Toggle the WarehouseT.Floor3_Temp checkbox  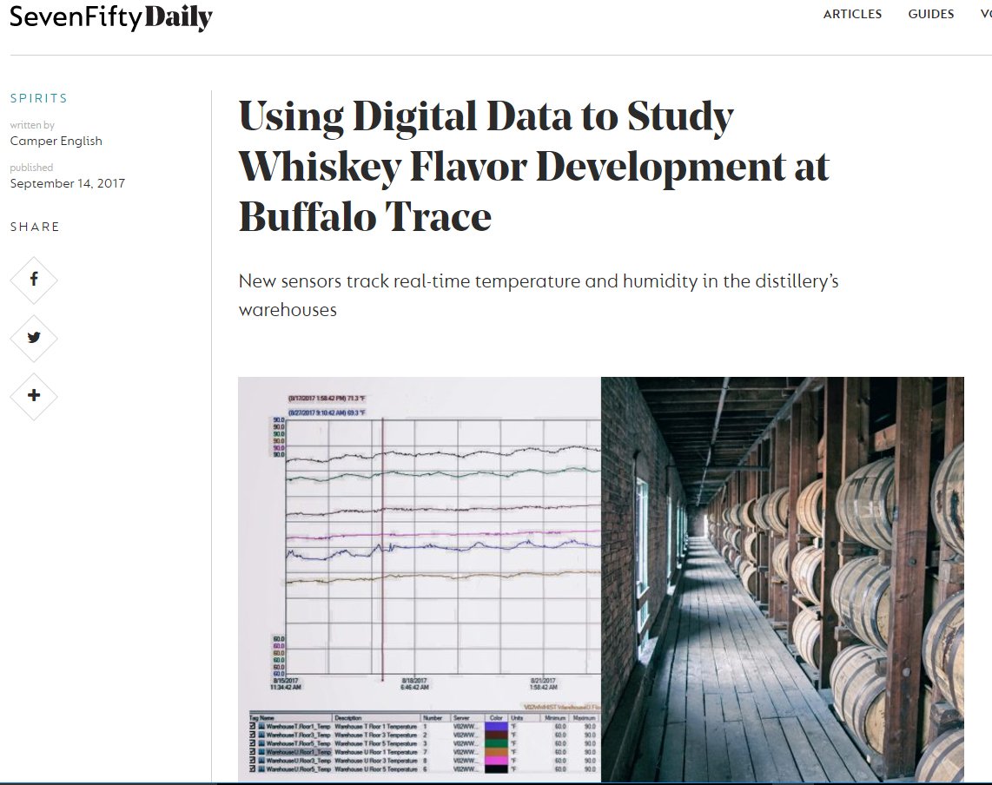click(x=253, y=735)
